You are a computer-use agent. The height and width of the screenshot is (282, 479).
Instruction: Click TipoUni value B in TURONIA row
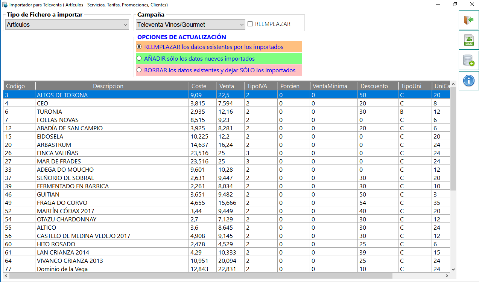[x=415, y=111]
